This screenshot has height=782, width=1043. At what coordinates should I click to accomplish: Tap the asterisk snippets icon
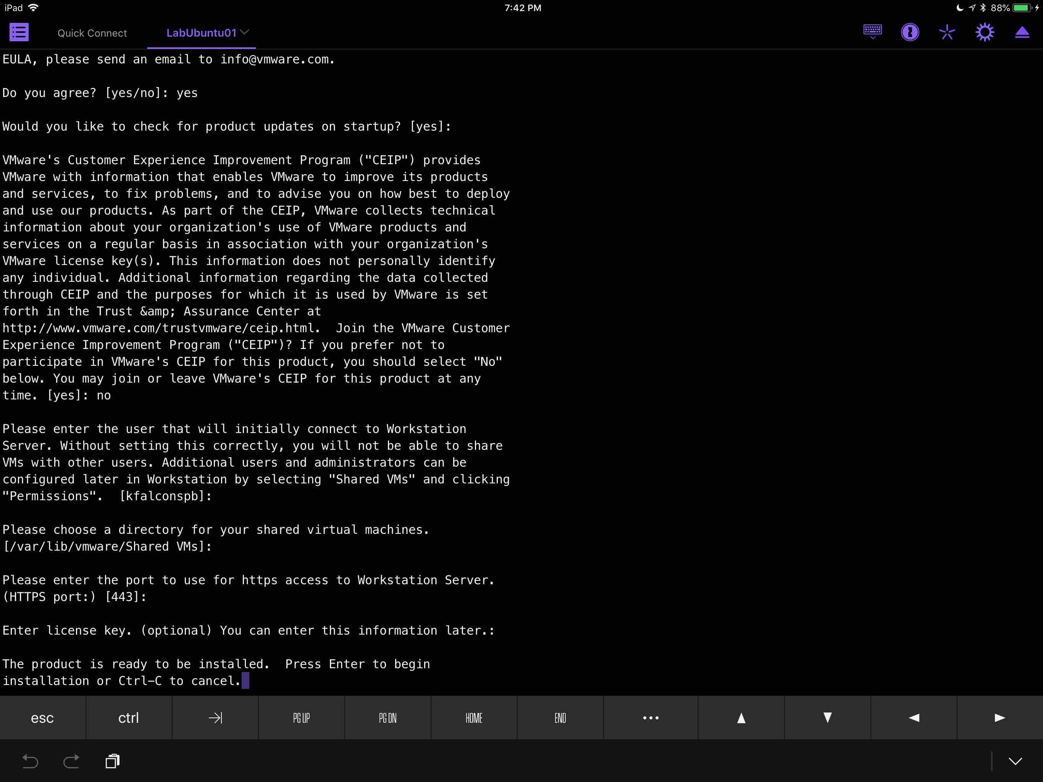947,32
